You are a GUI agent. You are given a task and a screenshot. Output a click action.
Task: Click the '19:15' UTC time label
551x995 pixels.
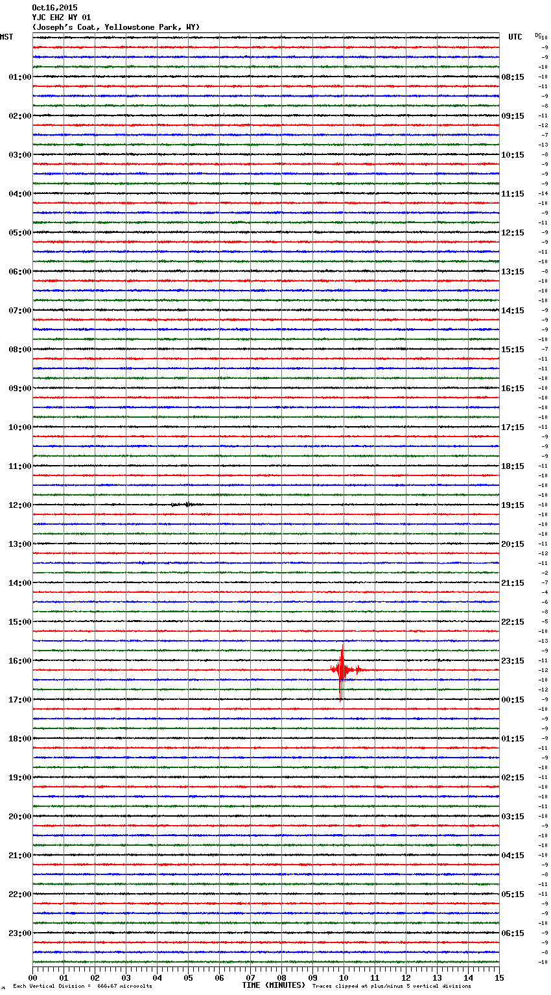[513, 505]
